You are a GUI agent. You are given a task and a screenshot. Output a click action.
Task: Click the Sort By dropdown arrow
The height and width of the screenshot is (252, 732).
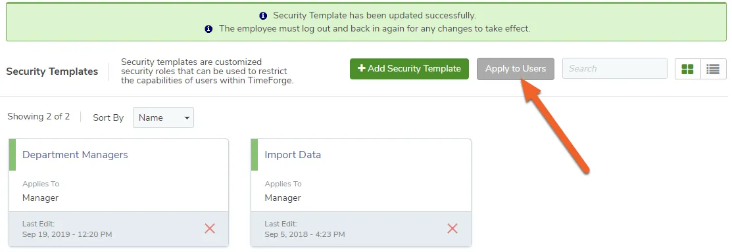coord(187,118)
